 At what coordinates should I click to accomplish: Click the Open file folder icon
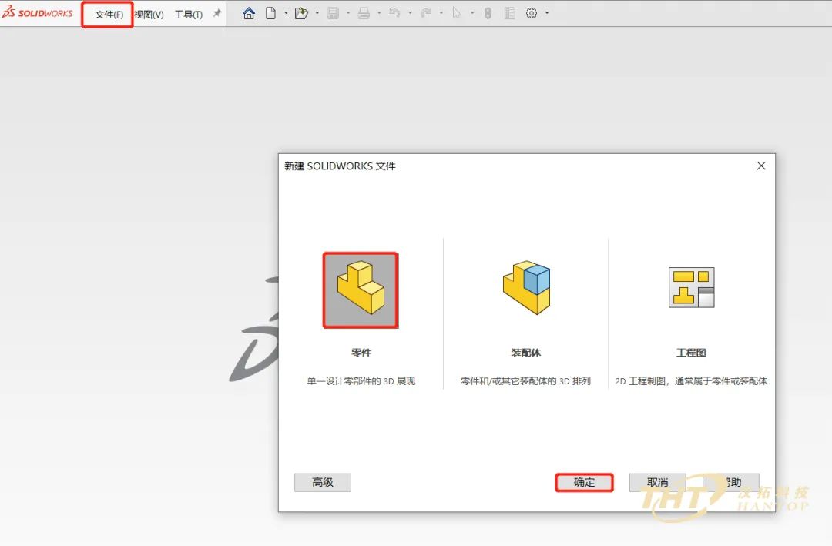(301, 13)
